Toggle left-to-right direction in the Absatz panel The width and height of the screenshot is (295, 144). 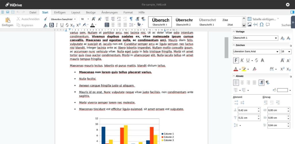(x=262, y=82)
